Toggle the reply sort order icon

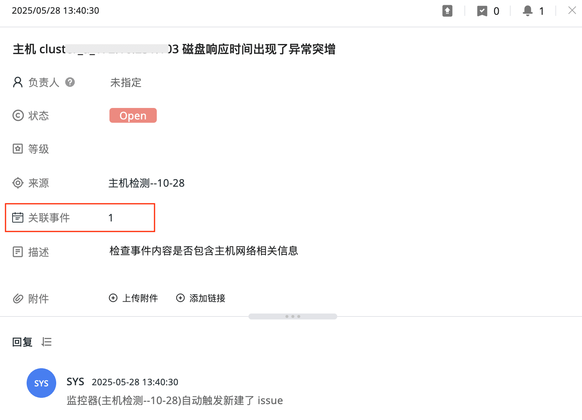[47, 342]
